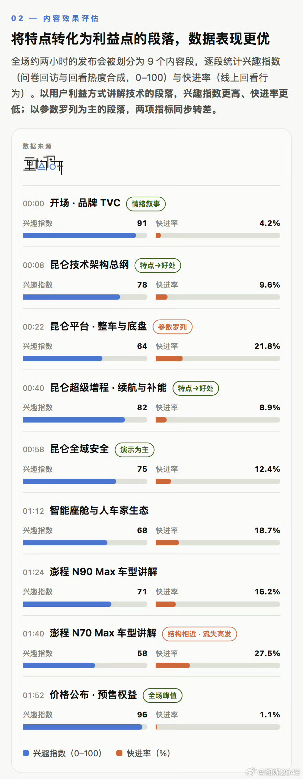This screenshot has width=303, height=779.
Task: Click the 澎程 N70 Max fast-forward rate bar
Action: (x=218, y=665)
